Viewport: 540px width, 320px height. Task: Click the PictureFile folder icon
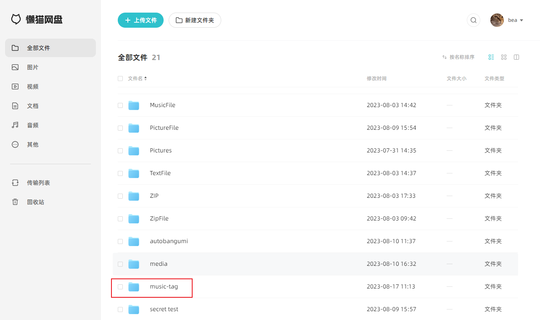tap(134, 128)
